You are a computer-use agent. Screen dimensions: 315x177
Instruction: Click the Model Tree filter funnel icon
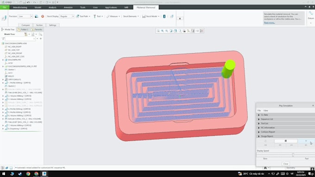[3, 39]
